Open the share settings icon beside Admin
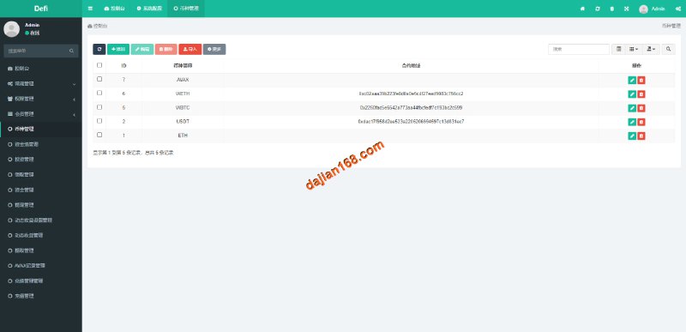Image resolution: width=686 pixels, height=332 pixels. coord(677,9)
